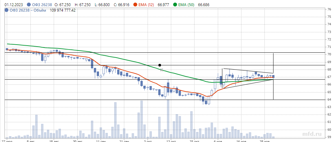The image size is (334, 142).
Task: Select the black dot marker on chart
Action: click(160, 65)
